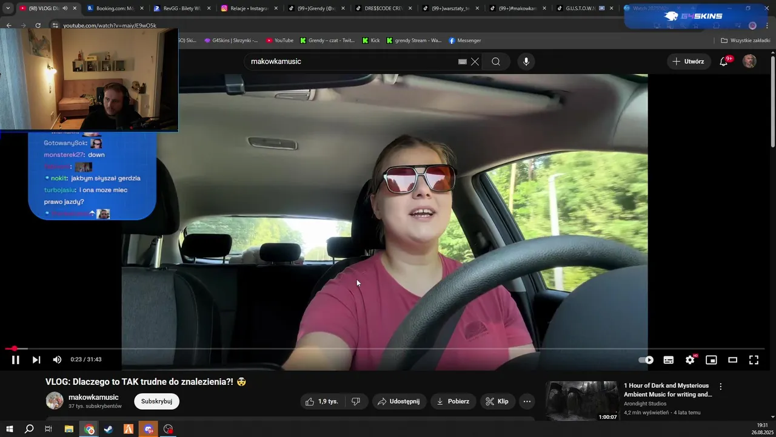This screenshot has height=437, width=776.
Task: Open the YouTube bookmark
Action: [279, 41]
